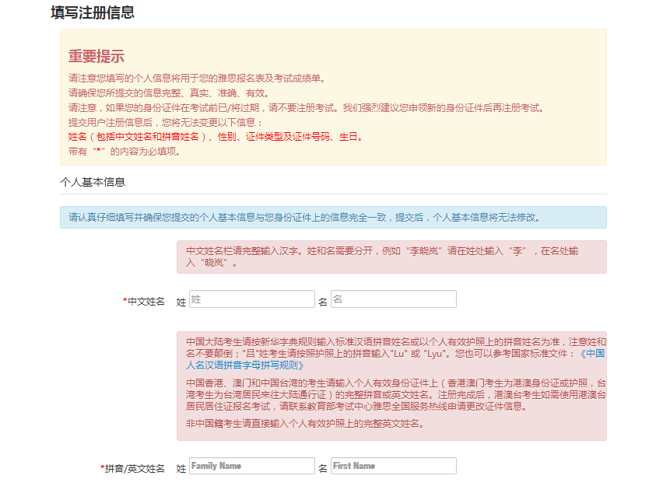The width and height of the screenshot is (656, 486).
Task: Focus the Family Name pinyin input field
Action: (252, 466)
